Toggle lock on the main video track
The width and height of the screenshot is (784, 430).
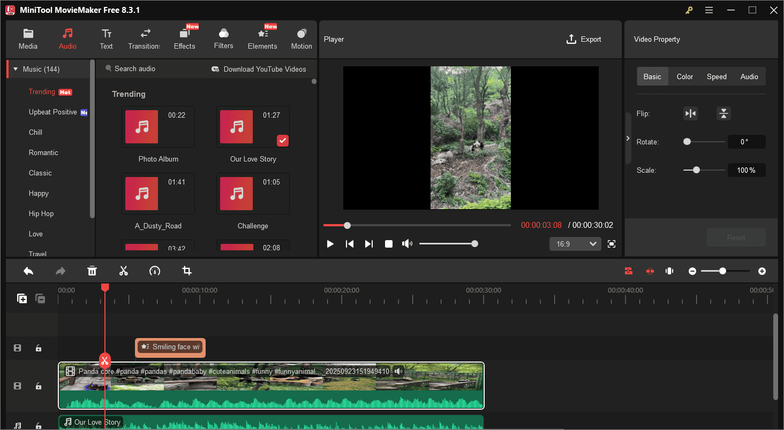point(38,386)
